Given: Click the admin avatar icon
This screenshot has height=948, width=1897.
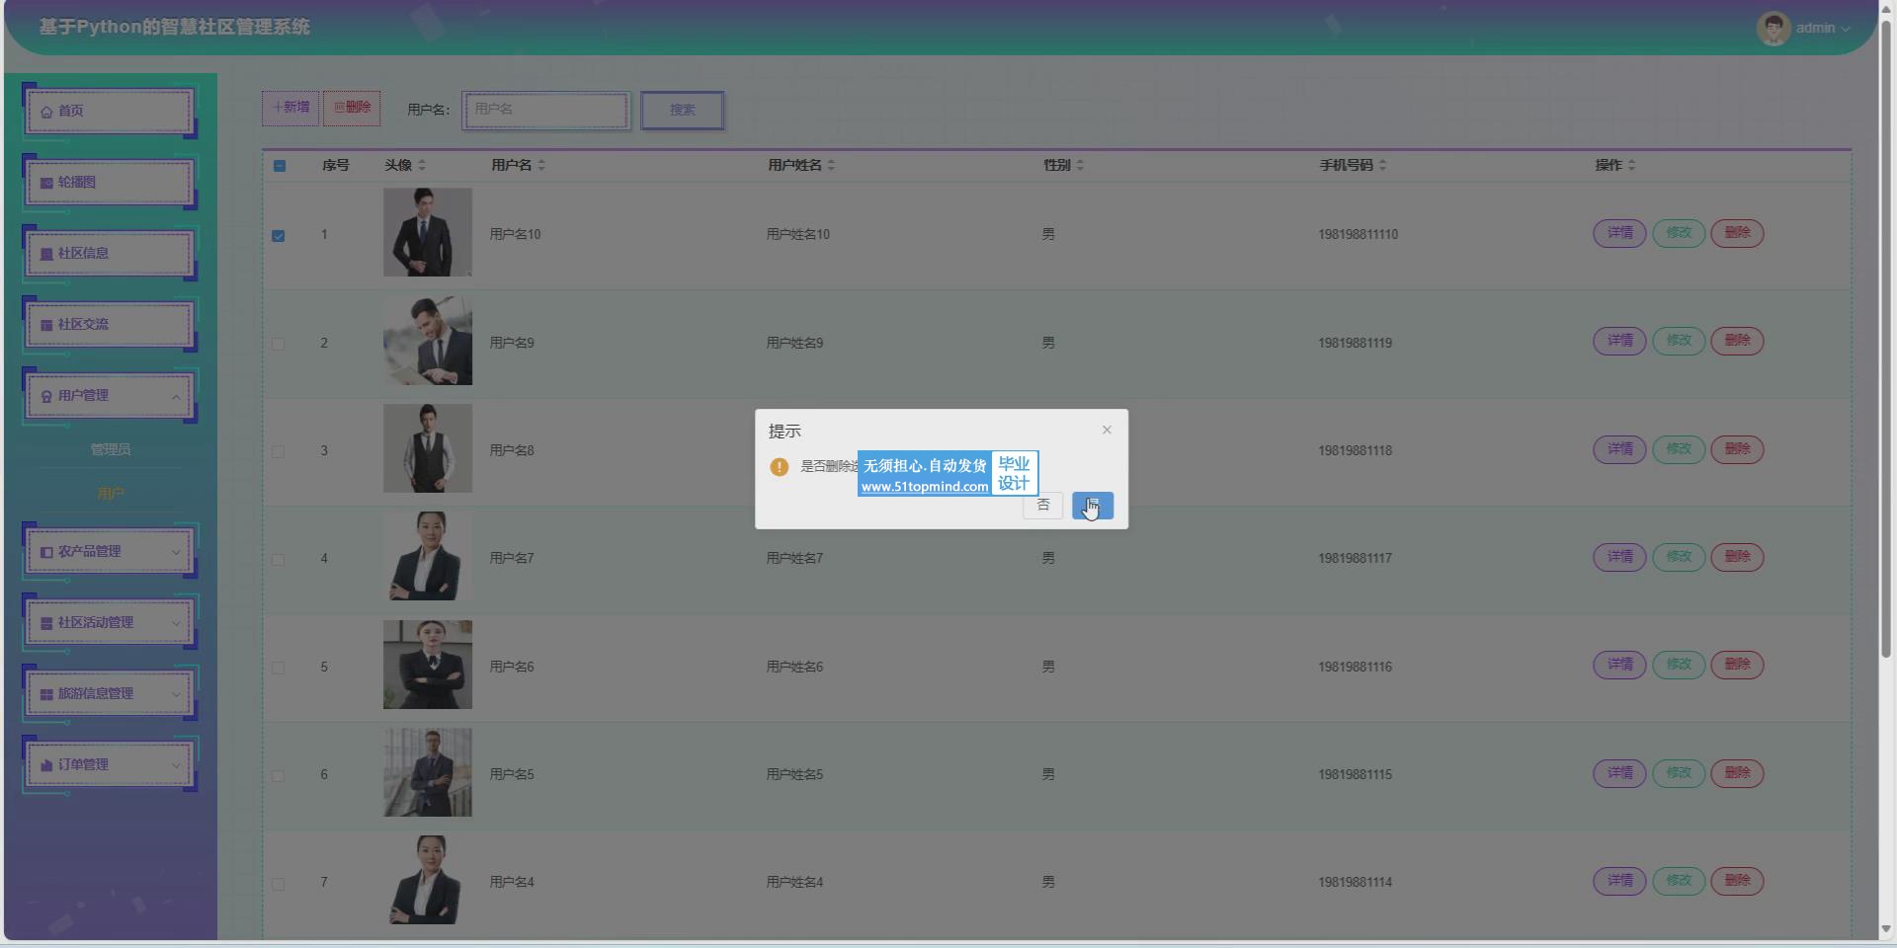Looking at the screenshot, I should tap(1773, 28).
